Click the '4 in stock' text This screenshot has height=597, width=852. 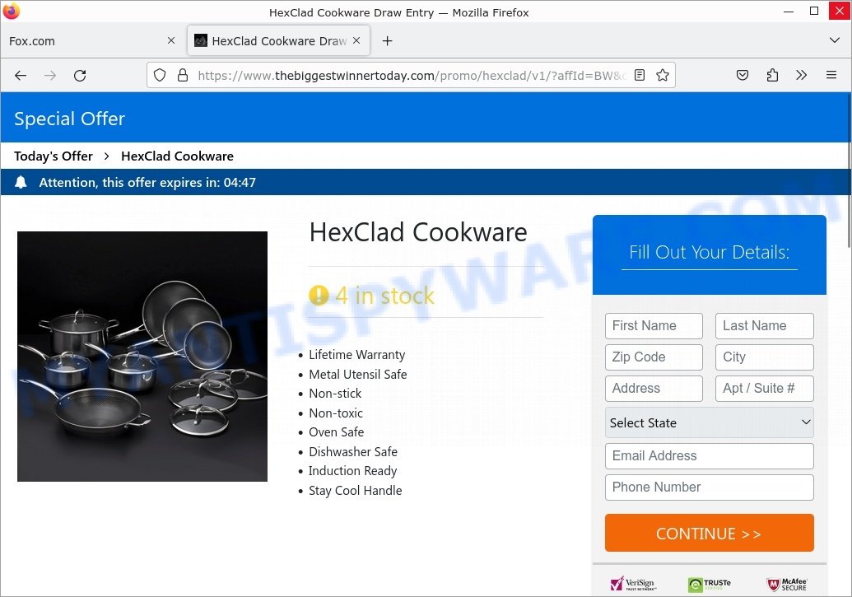(x=384, y=296)
